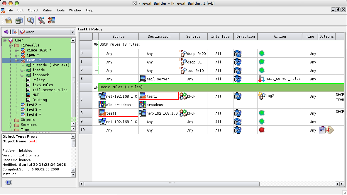Click the rule options icon in rule 10
This screenshot has width=347, height=195.
point(330,130)
